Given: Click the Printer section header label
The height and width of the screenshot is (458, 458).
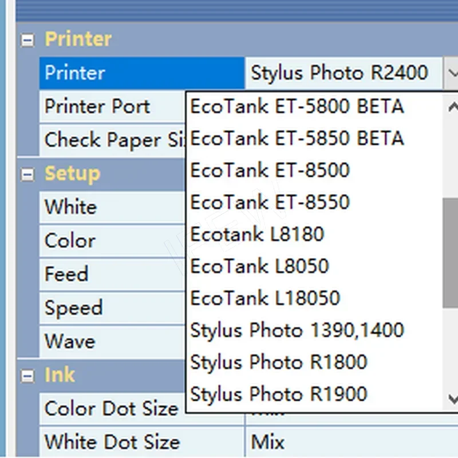Looking at the screenshot, I should tap(78, 39).
